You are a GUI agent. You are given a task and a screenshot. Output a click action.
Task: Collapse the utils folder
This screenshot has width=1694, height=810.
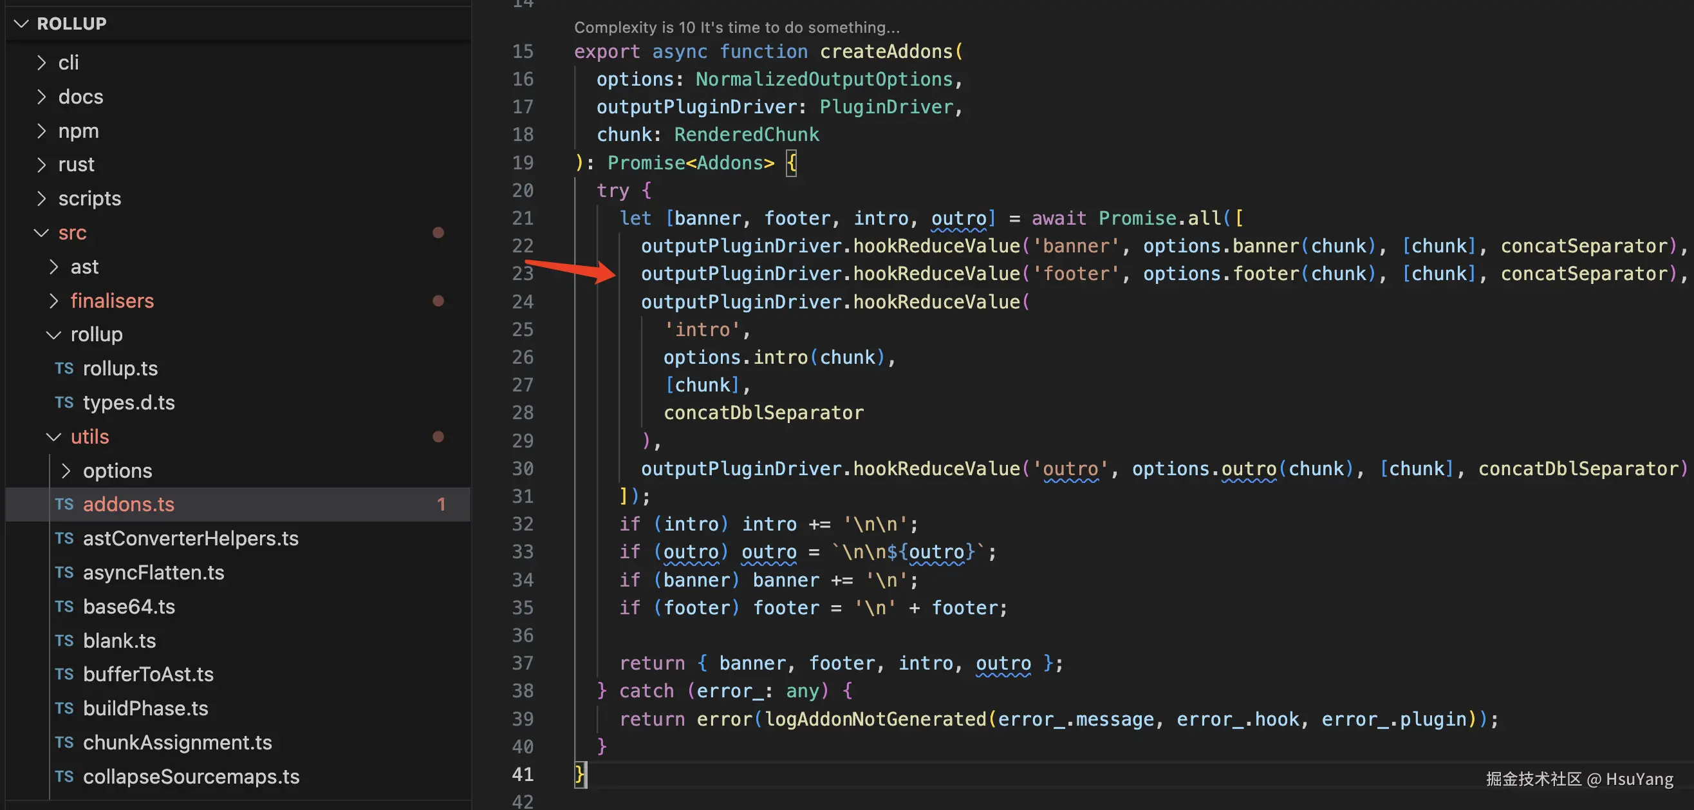(54, 437)
